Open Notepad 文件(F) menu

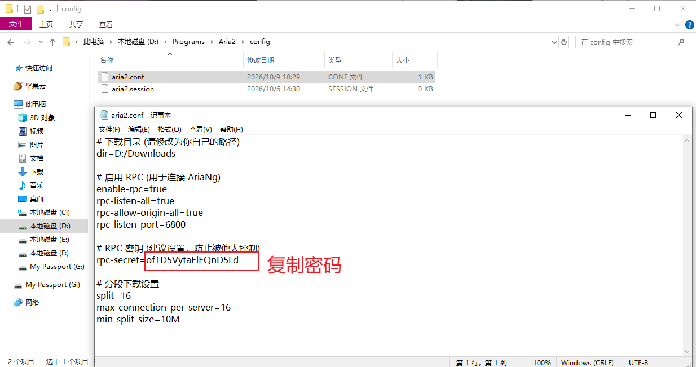tap(109, 130)
